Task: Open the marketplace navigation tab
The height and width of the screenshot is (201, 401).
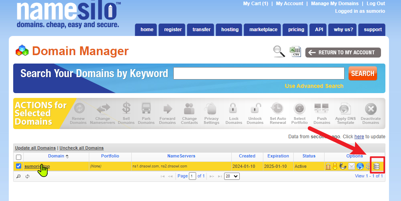Action: (263, 30)
